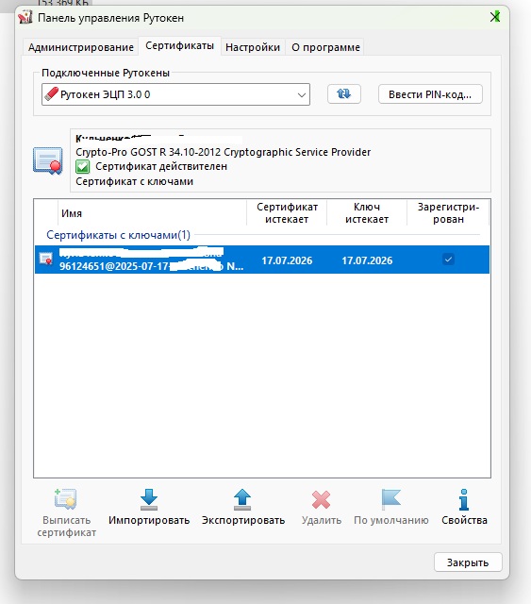The width and height of the screenshot is (531, 604).
Task: Click the Экспортировать upload arrow icon
Action: tap(242, 499)
